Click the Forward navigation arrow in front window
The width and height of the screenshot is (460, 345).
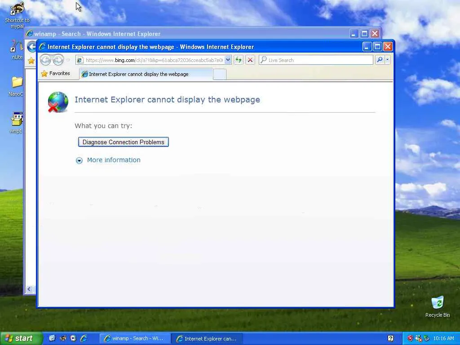tap(58, 60)
